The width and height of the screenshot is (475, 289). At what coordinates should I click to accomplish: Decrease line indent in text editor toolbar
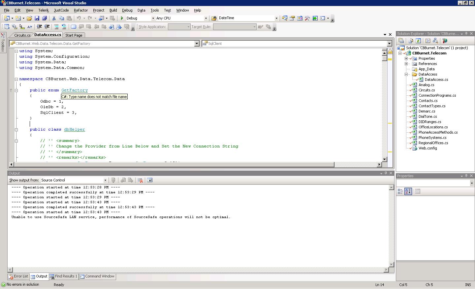click(39, 27)
